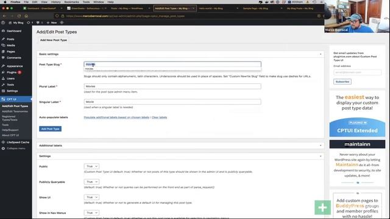Open Add/Edit Taxonomies submenu item
Screen dimensions: 390x219
pyautogui.click(x=15, y=111)
